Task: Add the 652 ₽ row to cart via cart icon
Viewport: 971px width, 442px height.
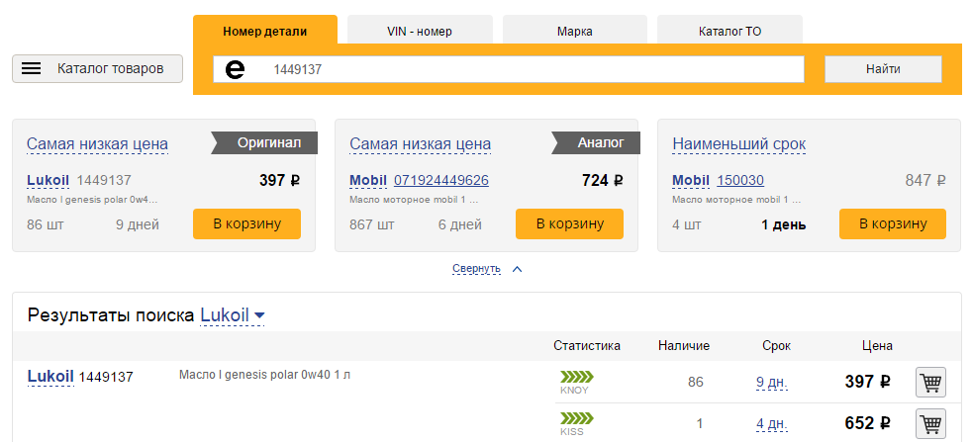Action: coord(930,424)
